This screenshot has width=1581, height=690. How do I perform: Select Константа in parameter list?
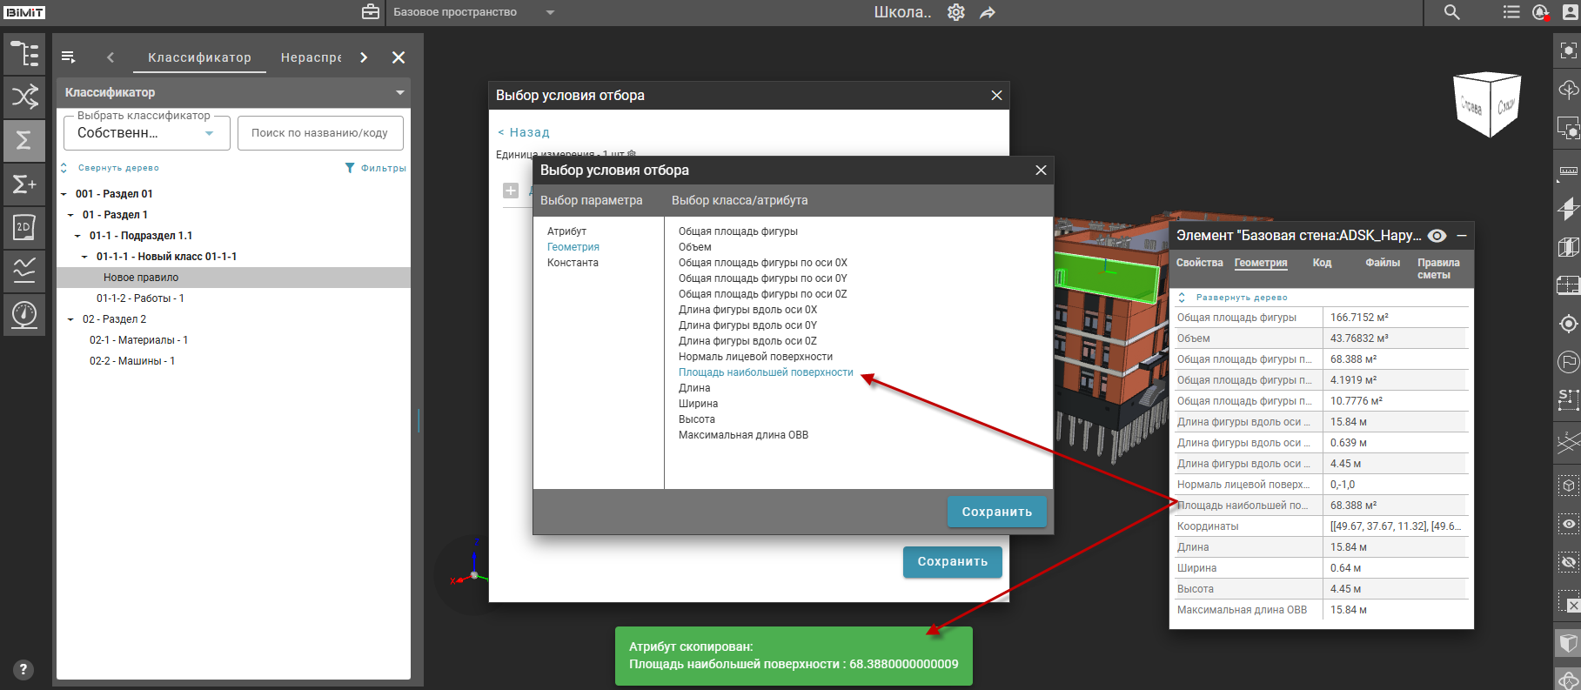point(573,263)
